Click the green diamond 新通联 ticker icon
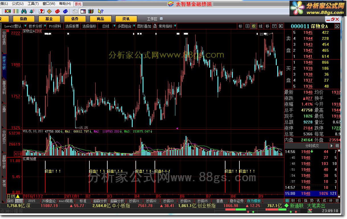 point(287,206)
